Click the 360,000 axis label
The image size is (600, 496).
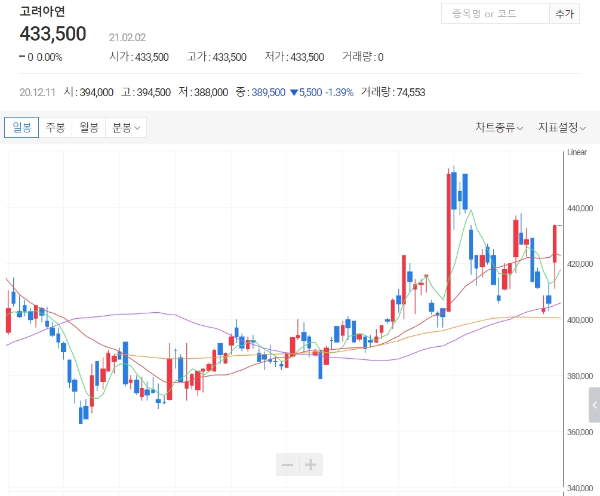(x=580, y=433)
